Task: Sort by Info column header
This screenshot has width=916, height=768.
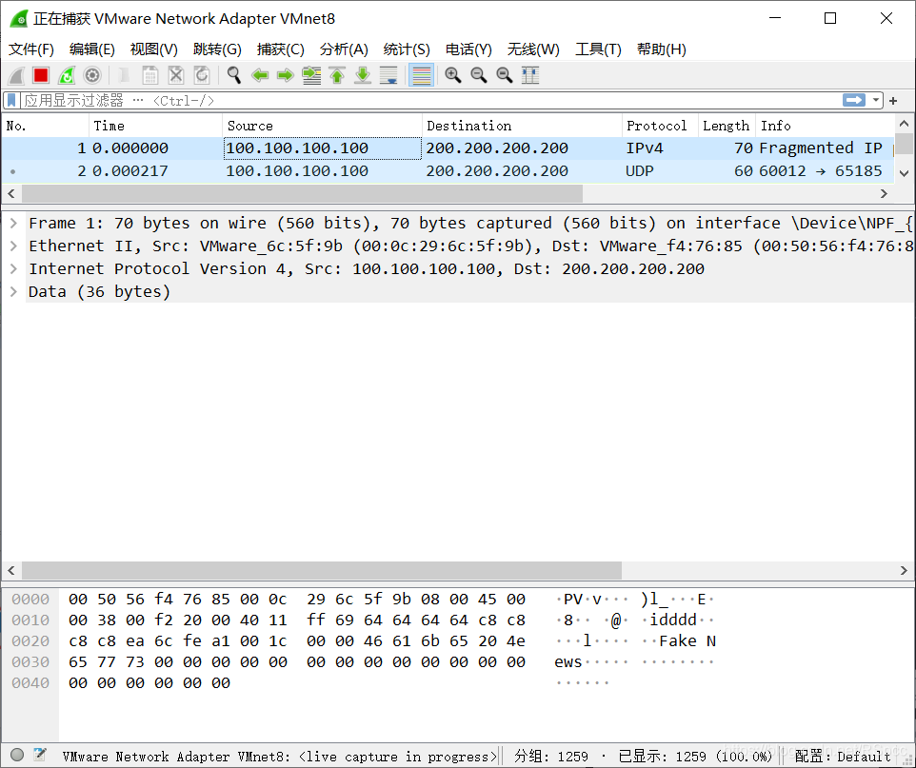Action: 825,126
